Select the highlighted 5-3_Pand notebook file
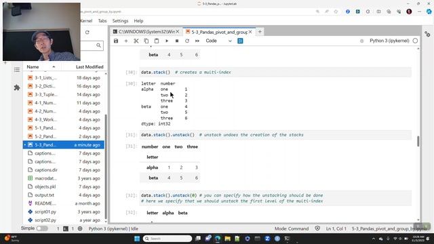 [x=64, y=145]
